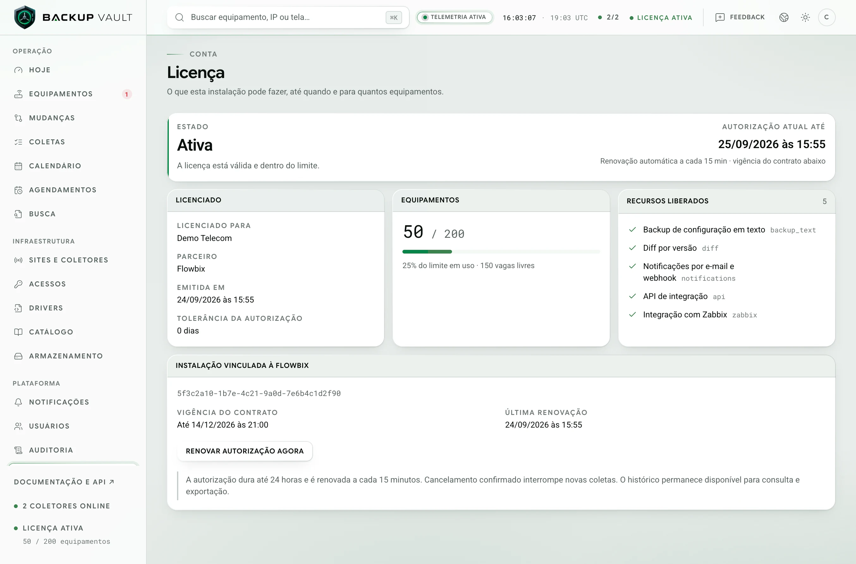Viewport: 856px width, 564px height.
Task: Click the Demo Telecom licensee value
Action: click(204, 238)
